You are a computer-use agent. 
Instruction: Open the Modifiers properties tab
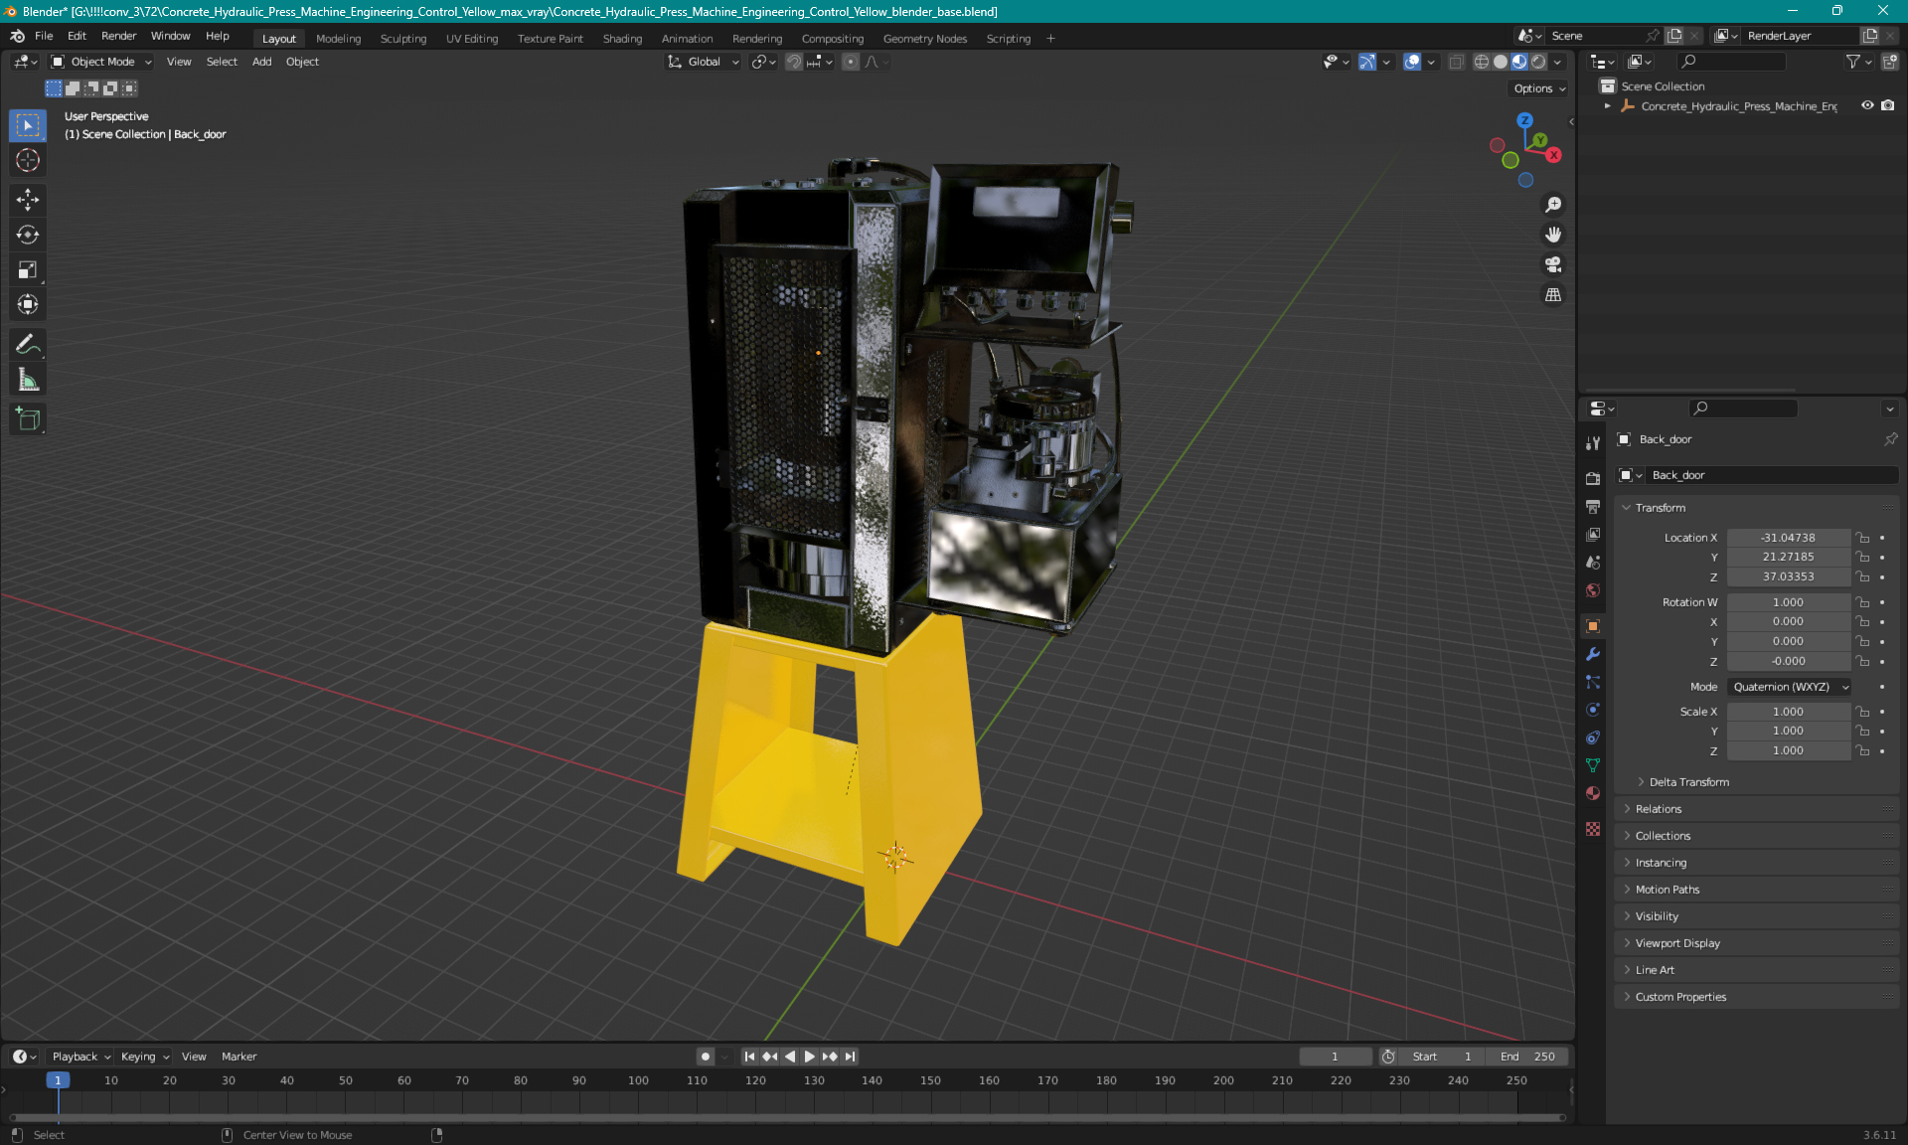point(1593,654)
